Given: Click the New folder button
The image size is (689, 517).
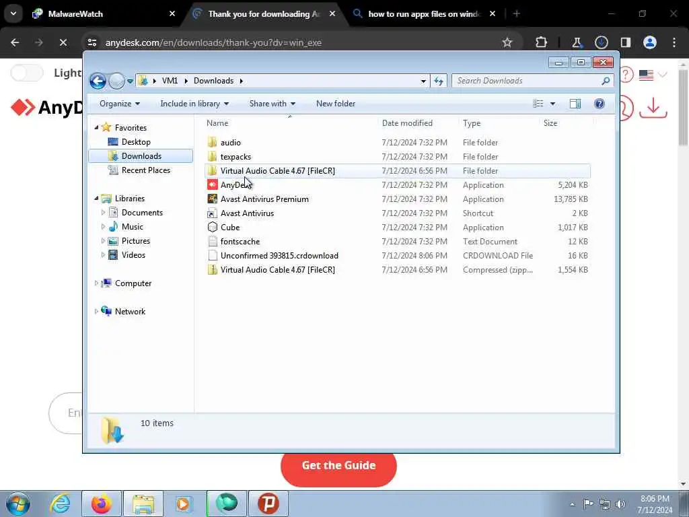Looking at the screenshot, I should pyautogui.click(x=336, y=104).
